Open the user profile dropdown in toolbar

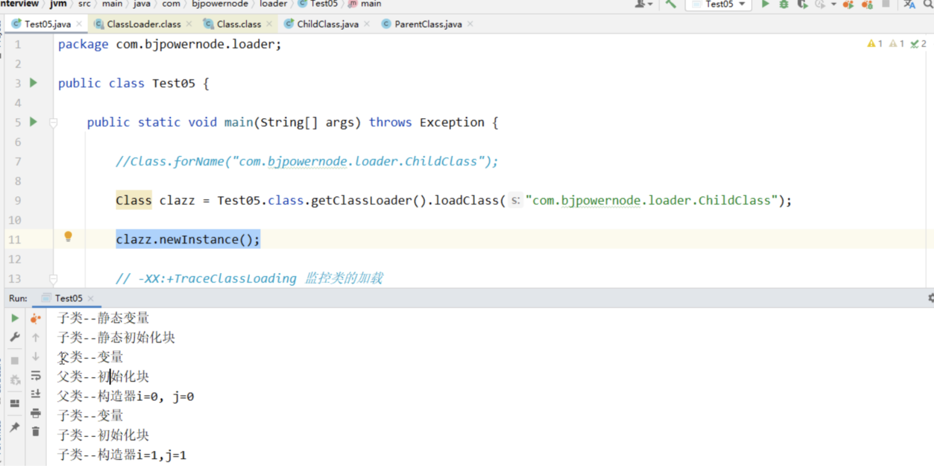pos(643,4)
